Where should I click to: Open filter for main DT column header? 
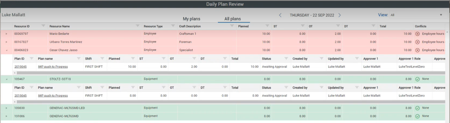coord(373,26)
